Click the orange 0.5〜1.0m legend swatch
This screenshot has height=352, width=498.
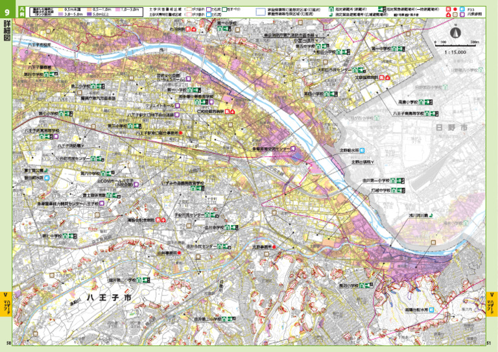[89, 10]
